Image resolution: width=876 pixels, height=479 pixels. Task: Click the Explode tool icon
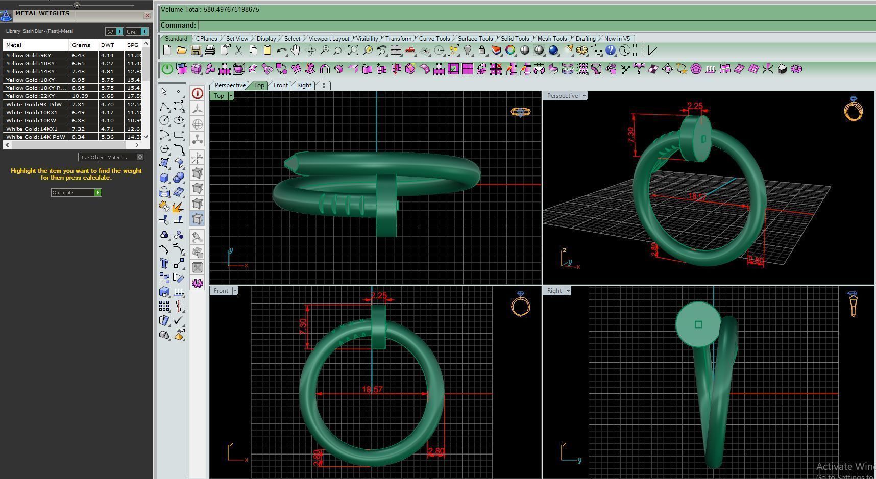coord(178,206)
